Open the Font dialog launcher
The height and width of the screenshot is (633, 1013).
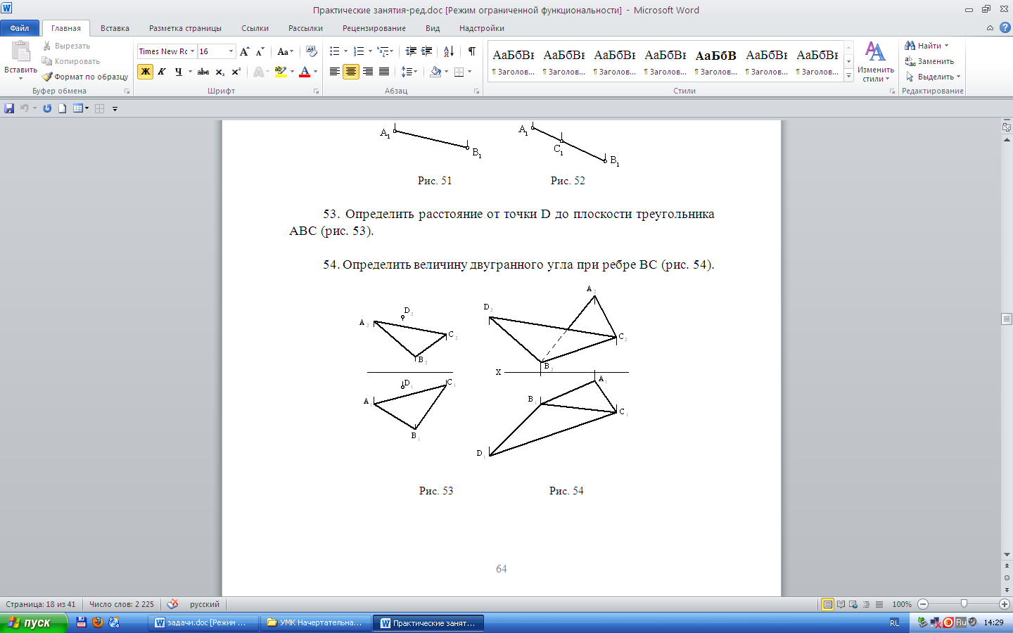tap(316, 91)
